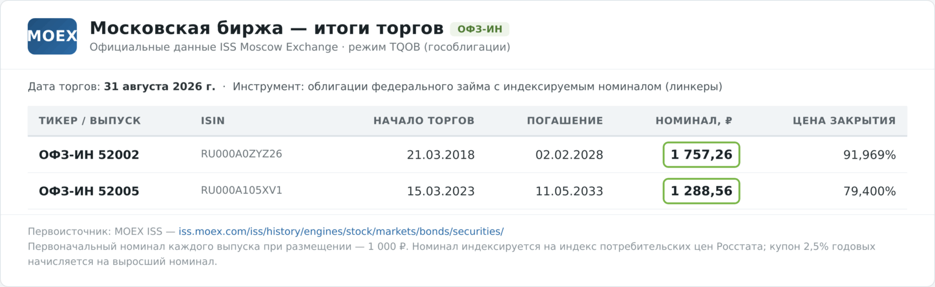Click highlighted nominal value 1 757,26
Screen dimensions: 935x287
701,155
